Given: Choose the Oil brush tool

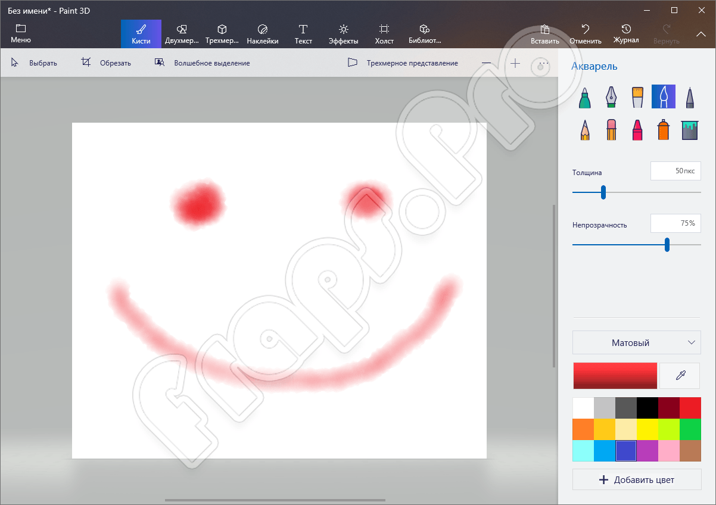Looking at the screenshot, I should (637, 96).
